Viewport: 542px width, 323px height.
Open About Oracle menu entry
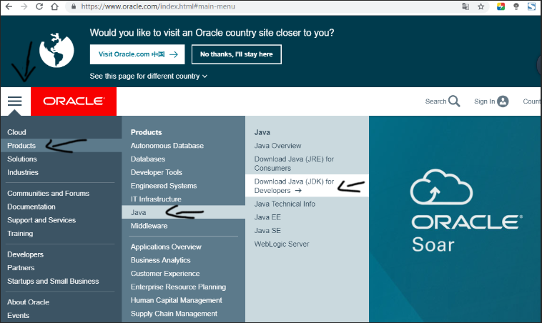tap(28, 302)
